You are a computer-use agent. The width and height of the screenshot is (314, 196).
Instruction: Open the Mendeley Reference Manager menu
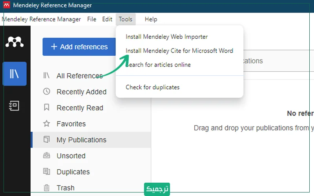(41, 19)
